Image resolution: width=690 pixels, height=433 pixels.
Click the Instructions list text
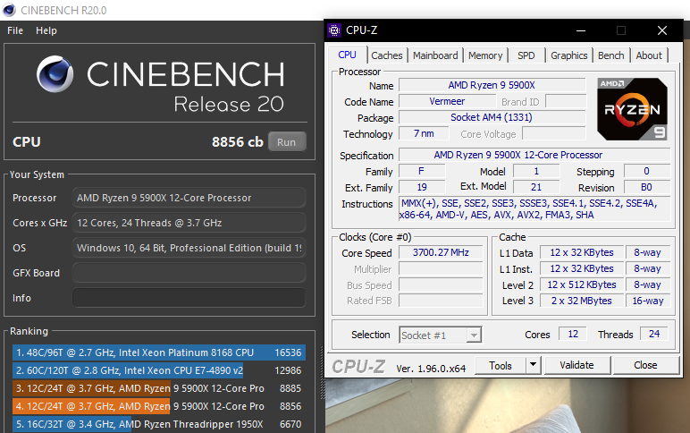tap(534, 209)
